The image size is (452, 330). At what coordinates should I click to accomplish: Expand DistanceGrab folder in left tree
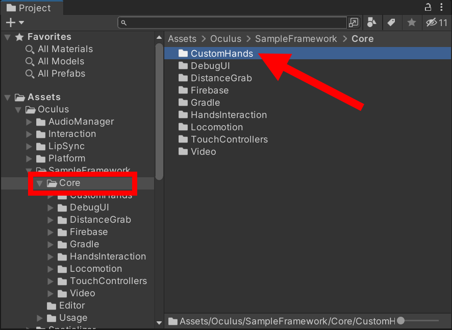[x=51, y=220]
